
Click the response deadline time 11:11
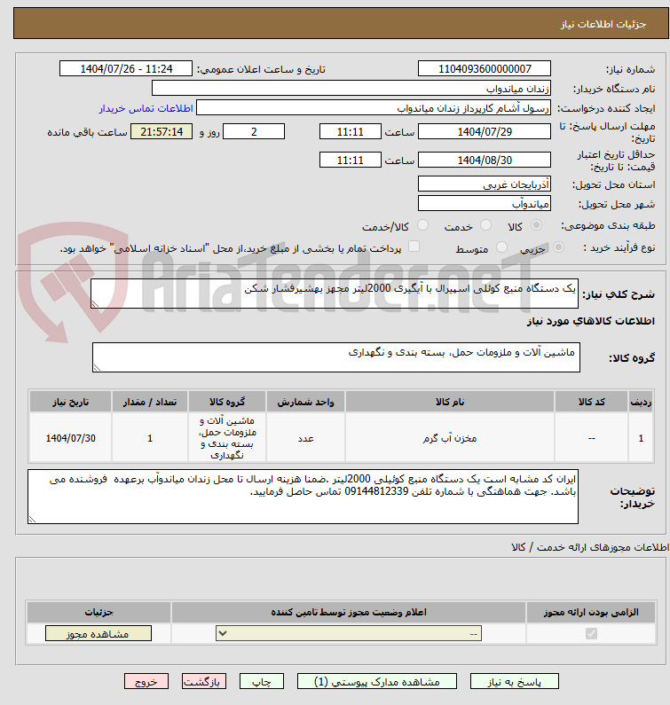pyautogui.click(x=350, y=132)
